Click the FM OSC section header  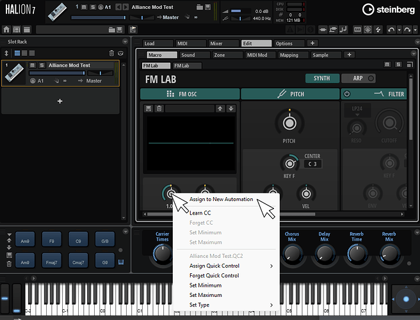[190, 94]
